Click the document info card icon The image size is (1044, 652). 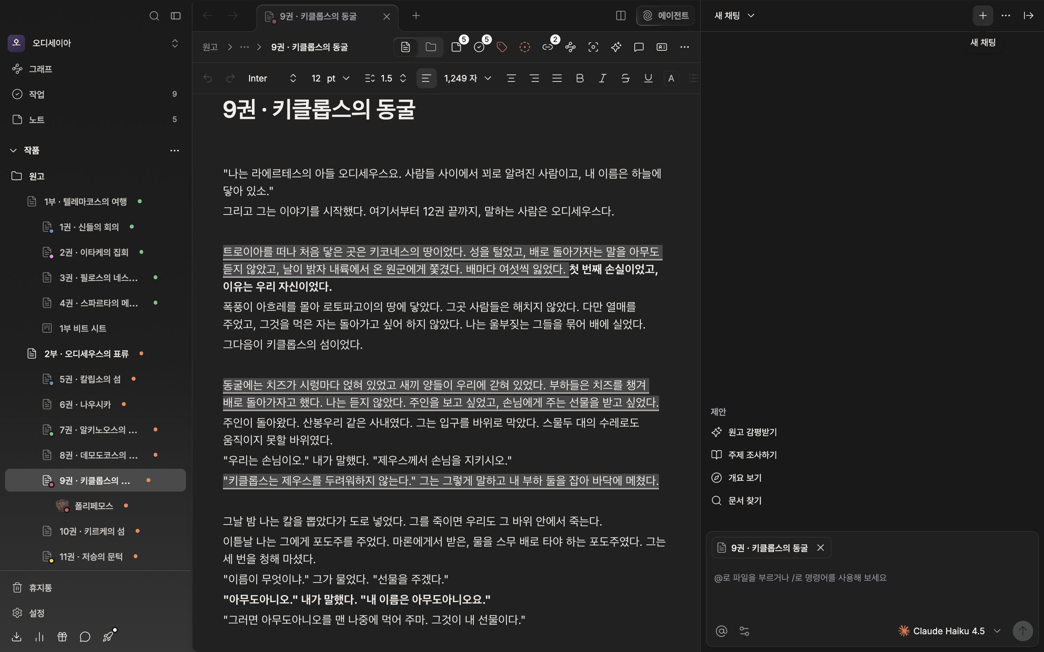[662, 47]
